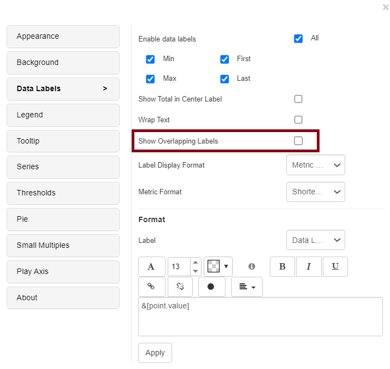This screenshot has width=390, height=369.
Task: Click the label text area with &[point.value]
Action: click(260, 316)
